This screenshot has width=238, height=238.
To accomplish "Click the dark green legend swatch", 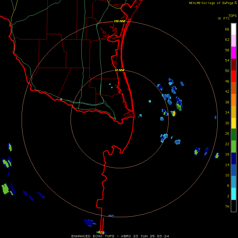I will (234, 135).
